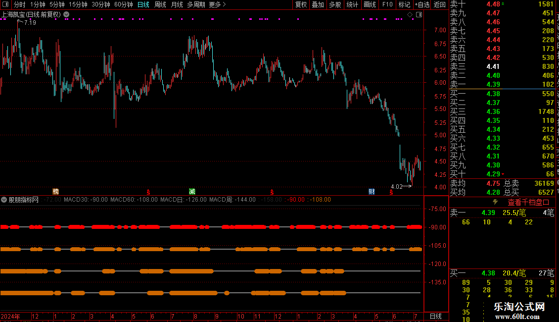Select the 60分钟 period tab
This screenshot has height=322, width=559.
click(124, 4)
